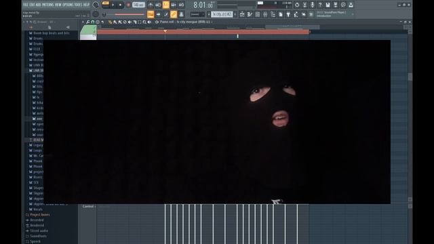Expand the Loops folder
The image size is (434, 244).
coord(36,150)
